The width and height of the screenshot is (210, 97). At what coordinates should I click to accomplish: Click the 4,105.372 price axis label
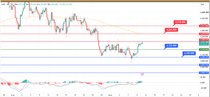204,57
